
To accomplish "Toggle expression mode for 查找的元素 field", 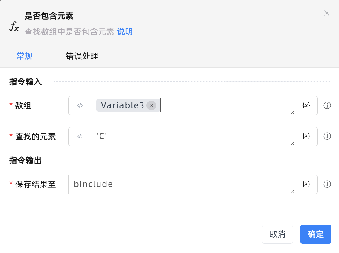I will (80, 136).
